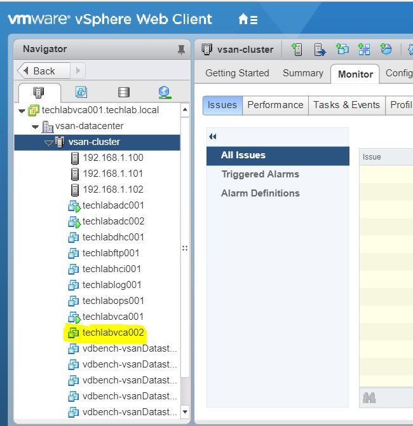
Task: Select VM techlabhci001
Action: click(x=112, y=269)
